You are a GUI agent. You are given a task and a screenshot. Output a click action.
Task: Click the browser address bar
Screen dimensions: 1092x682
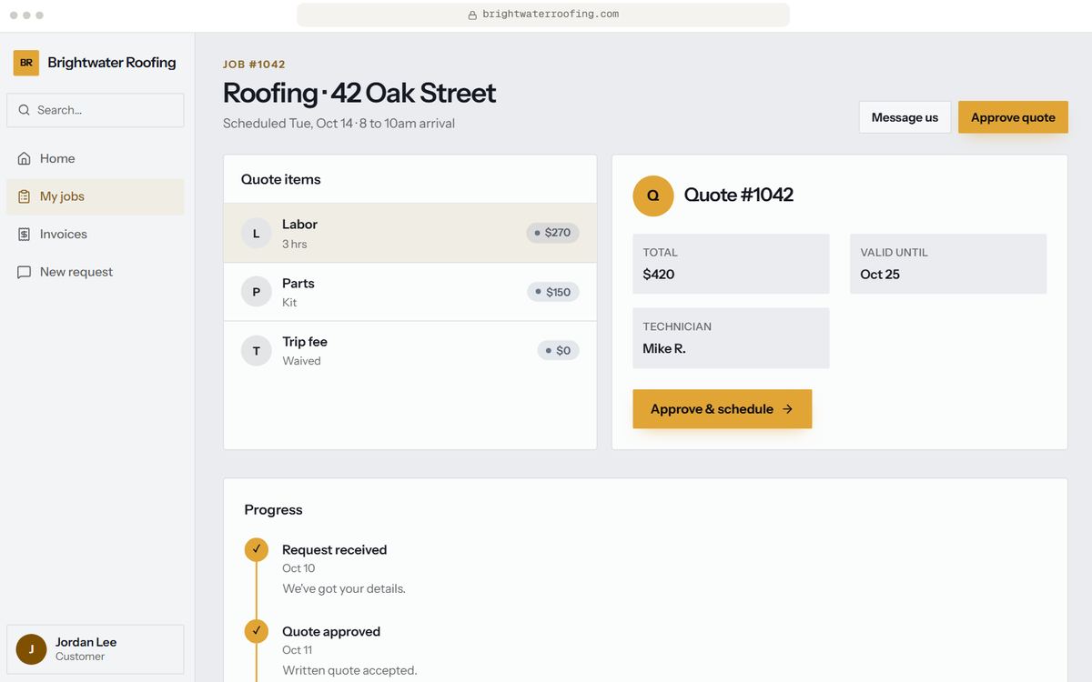pos(543,15)
